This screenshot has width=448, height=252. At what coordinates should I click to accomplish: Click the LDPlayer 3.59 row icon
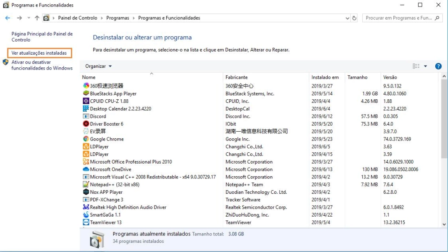86,154
